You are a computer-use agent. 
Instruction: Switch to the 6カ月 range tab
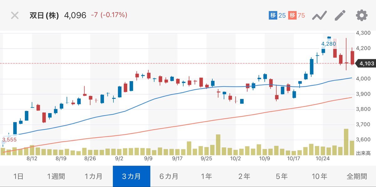tap(169, 176)
